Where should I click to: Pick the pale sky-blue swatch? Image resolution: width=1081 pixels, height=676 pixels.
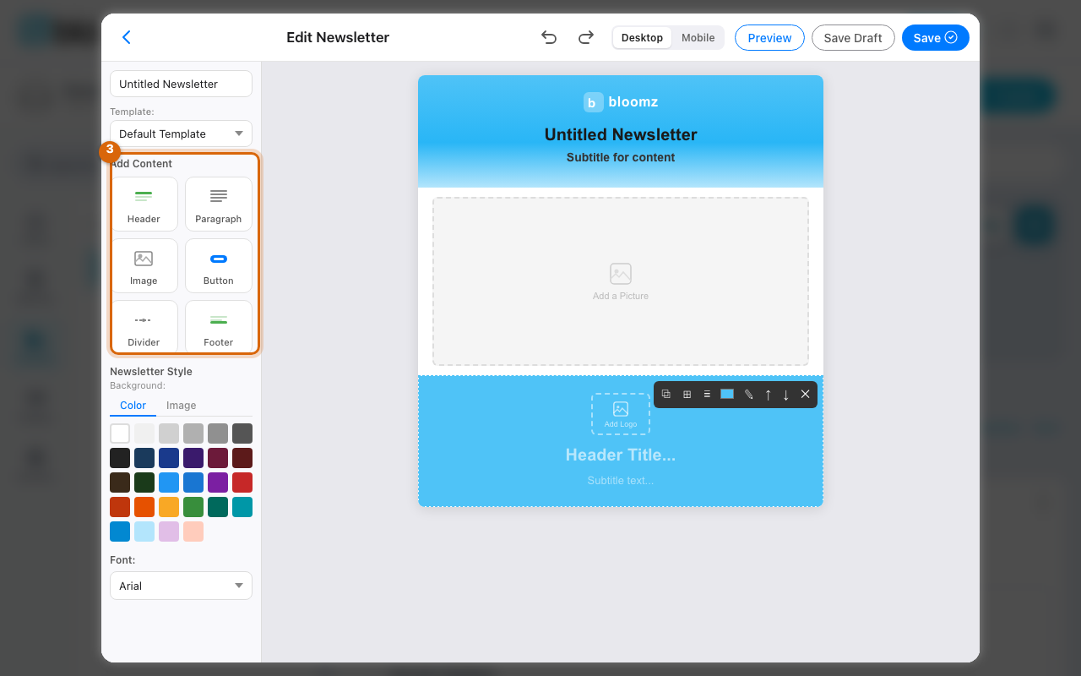[144, 532]
